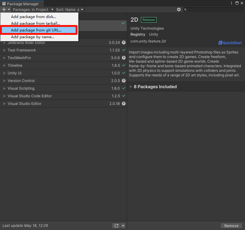The image size is (245, 230).
Task: Open the Packages: In Project dropdown
Action: (33, 9)
